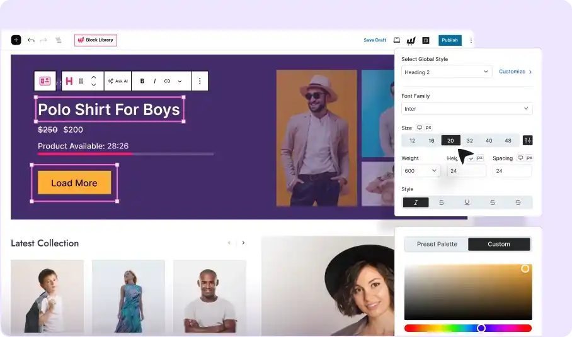Click the custom size sliders icon

point(527,140)
